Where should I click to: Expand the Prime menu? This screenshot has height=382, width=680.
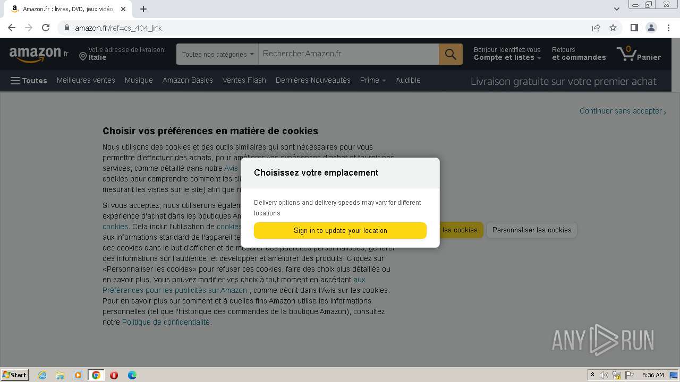[373, 81]
